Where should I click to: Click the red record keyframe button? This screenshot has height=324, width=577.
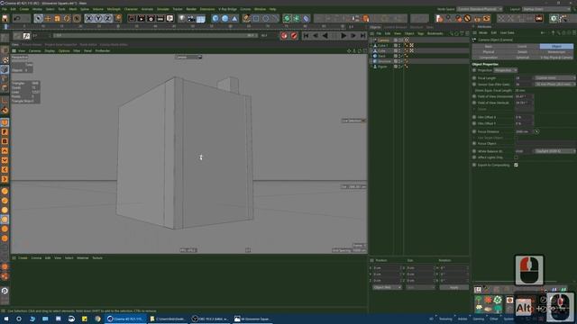point(284,36)
